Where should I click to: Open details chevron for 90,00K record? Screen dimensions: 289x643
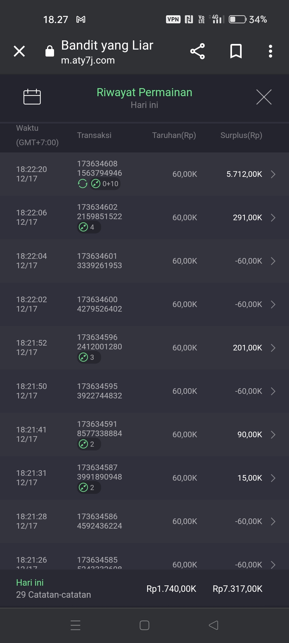coord(273,435)
